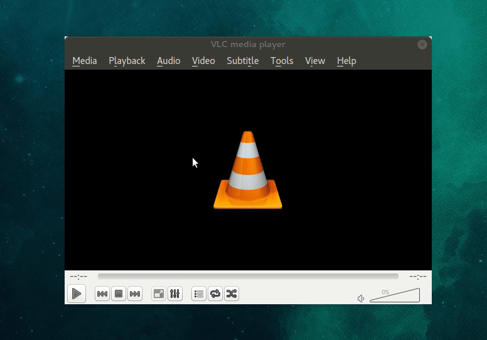Viewport: 487px width, 340px height.
Task: Open the Playback menu
Action: tap(127, 61)
